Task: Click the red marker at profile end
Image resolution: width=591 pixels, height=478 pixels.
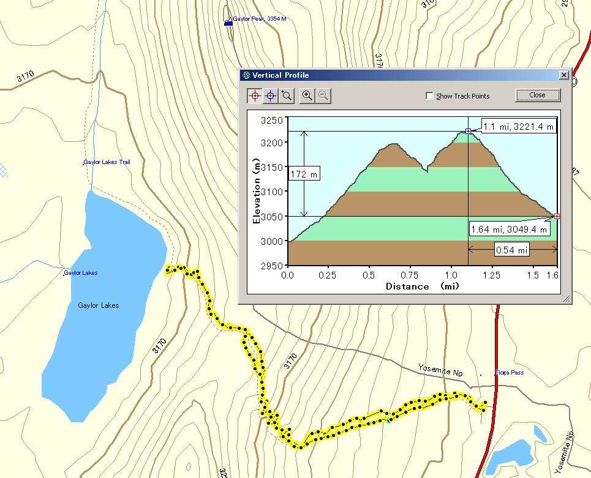Action: [557, 216]
